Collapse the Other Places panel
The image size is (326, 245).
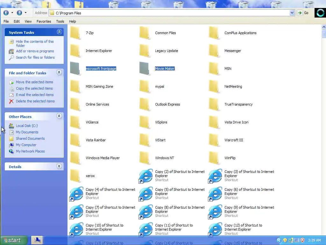(59, 116)
